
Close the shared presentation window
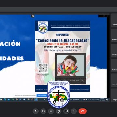[x=108, y=16]
